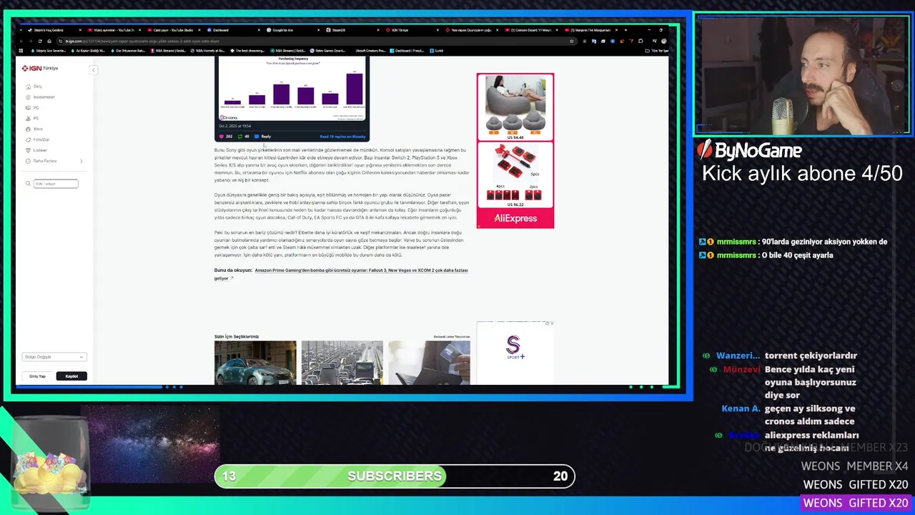Screen dimensions: 915x515
Task: Switch to the IGN Türkiye browser tab
Action: [411, 30]
